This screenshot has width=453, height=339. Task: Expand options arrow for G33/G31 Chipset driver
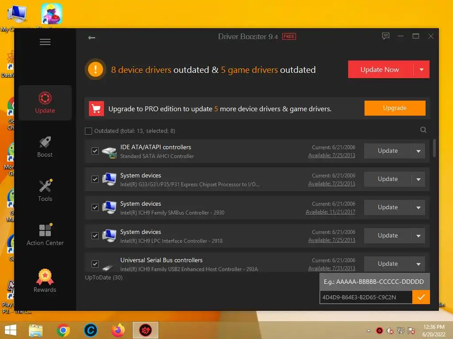[418, 179]
